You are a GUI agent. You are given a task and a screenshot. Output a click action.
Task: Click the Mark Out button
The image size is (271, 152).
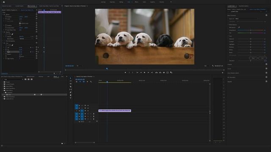pos(133,73)
